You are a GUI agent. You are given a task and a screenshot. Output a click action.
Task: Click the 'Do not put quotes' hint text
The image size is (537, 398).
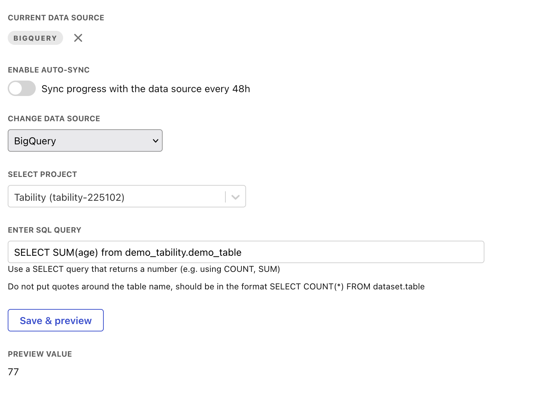216,287
